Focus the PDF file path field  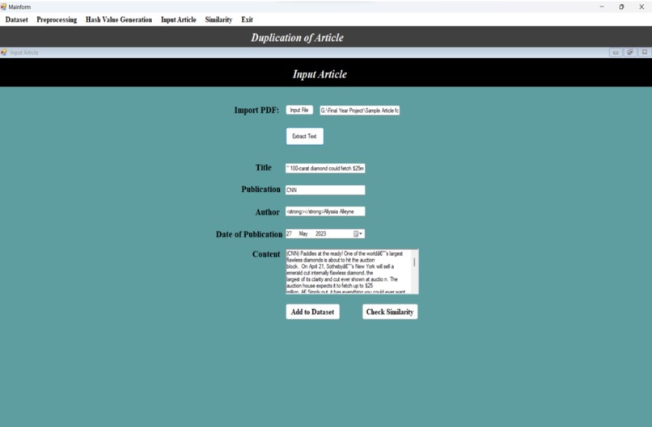click(360, 111)
